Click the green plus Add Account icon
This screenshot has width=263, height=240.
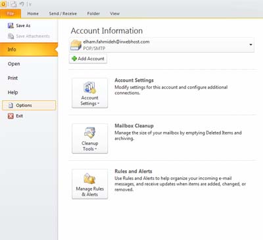pos(74,59)
